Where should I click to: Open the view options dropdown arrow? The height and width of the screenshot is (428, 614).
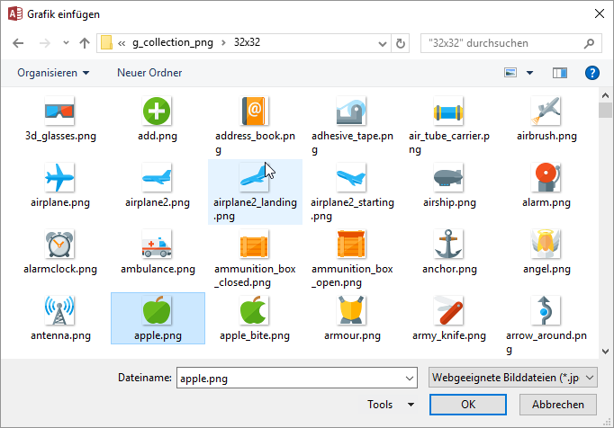(x=530, y=73)
